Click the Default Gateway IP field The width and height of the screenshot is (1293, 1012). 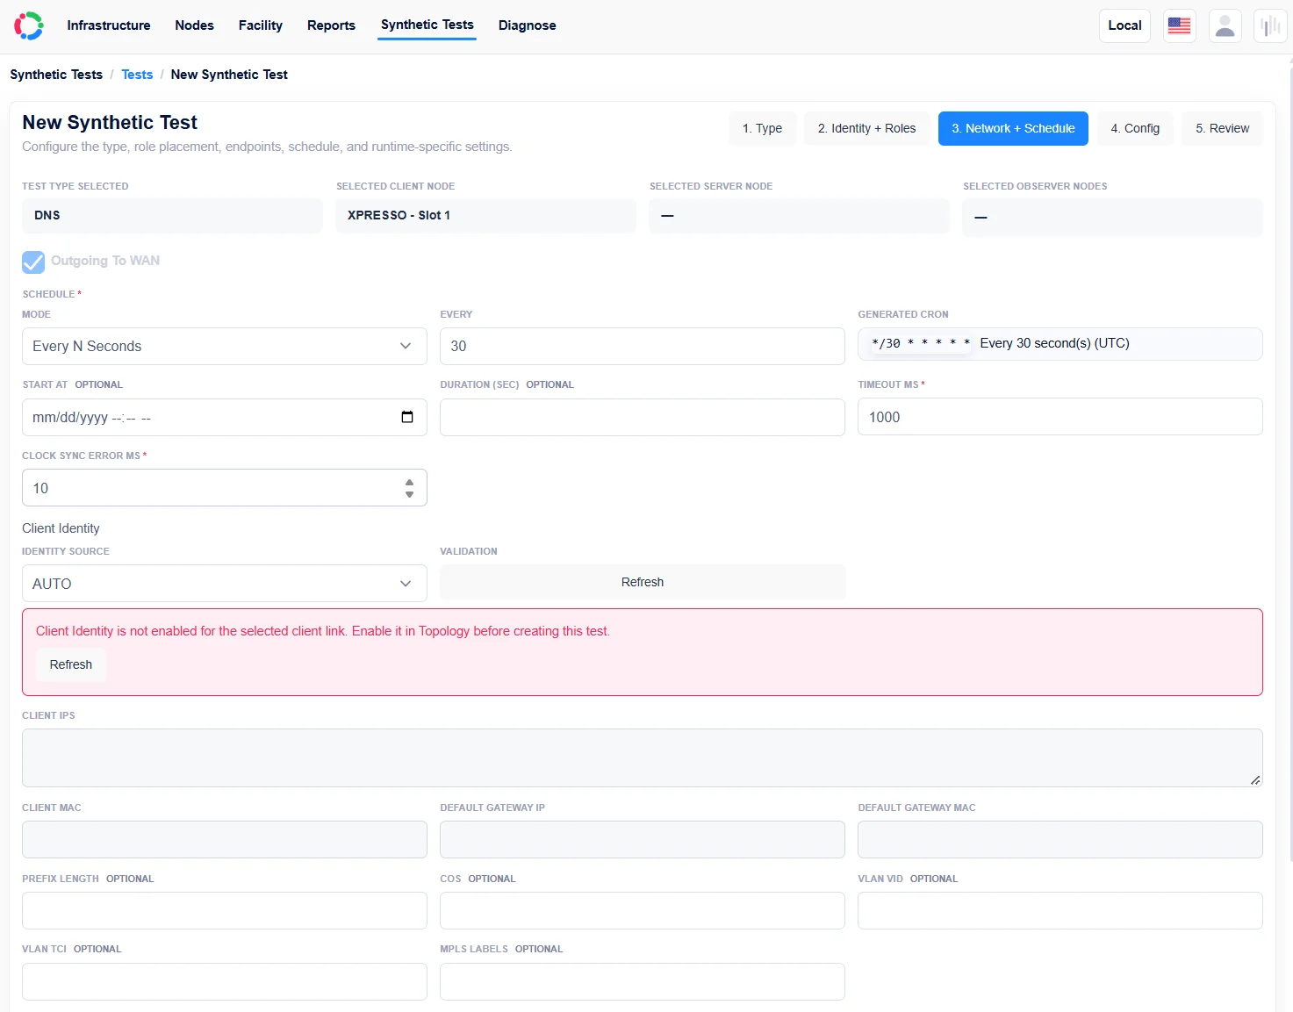click(x=643, y=839)
